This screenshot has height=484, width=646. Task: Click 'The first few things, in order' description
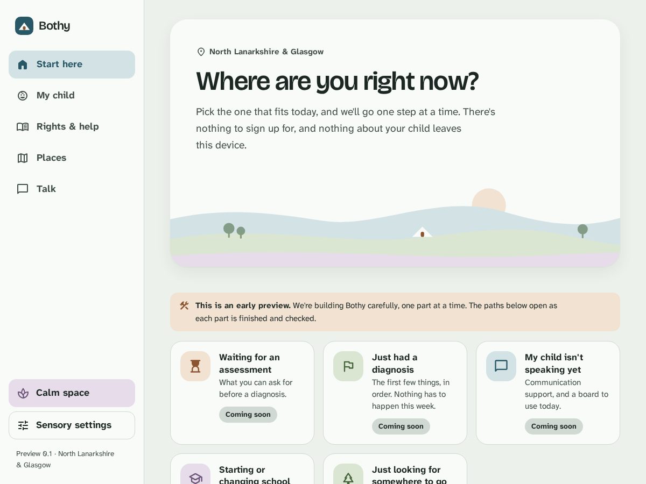tap(411, 394)
